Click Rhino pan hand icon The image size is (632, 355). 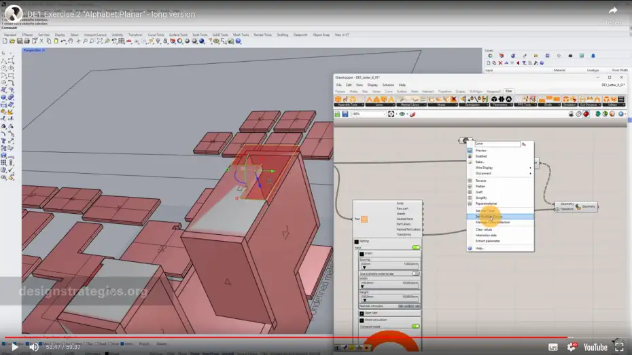point(71,41)
